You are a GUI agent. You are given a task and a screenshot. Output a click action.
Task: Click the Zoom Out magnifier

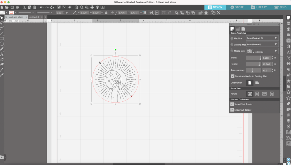click(81, 7)
